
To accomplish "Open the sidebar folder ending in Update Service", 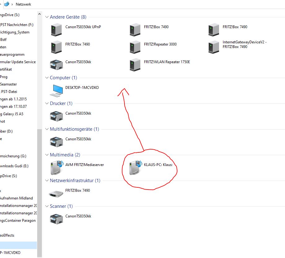I will (x=18, y=62).
